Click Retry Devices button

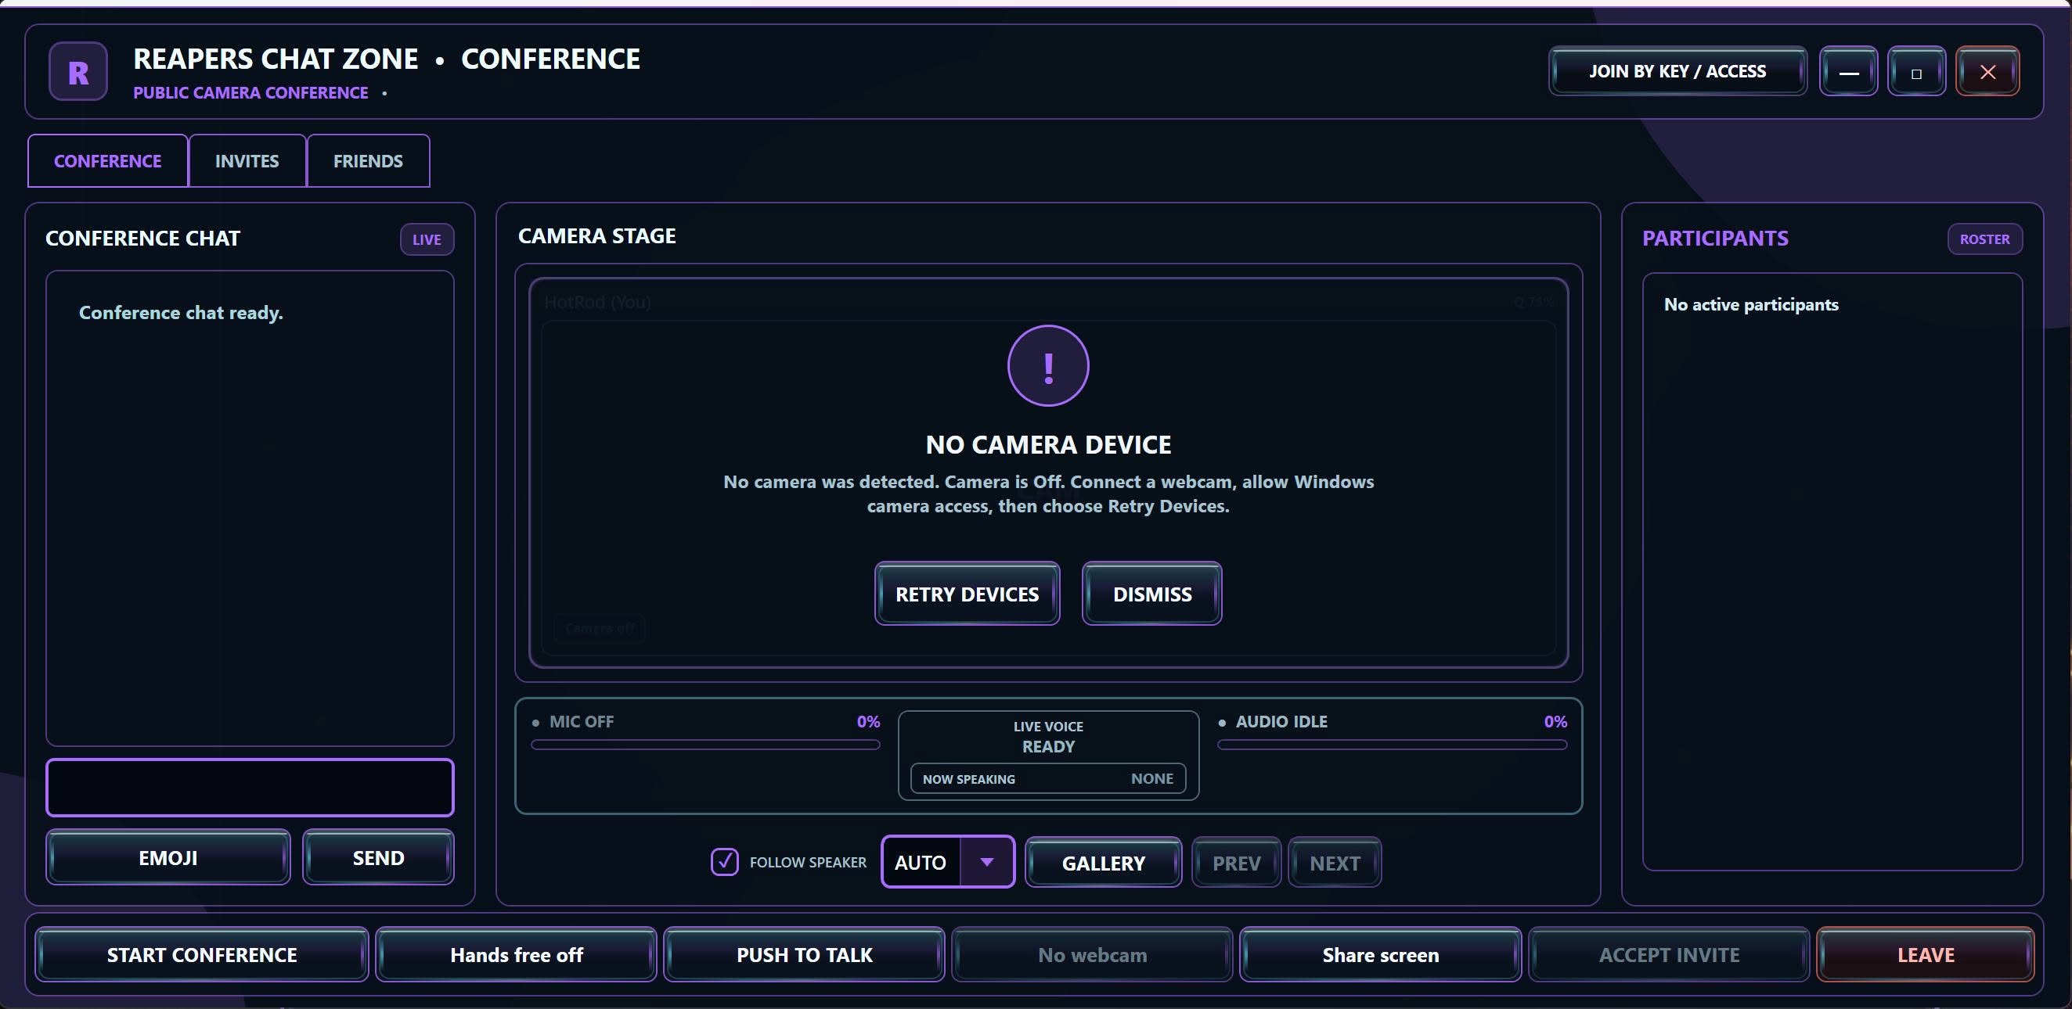coord(967,594)
